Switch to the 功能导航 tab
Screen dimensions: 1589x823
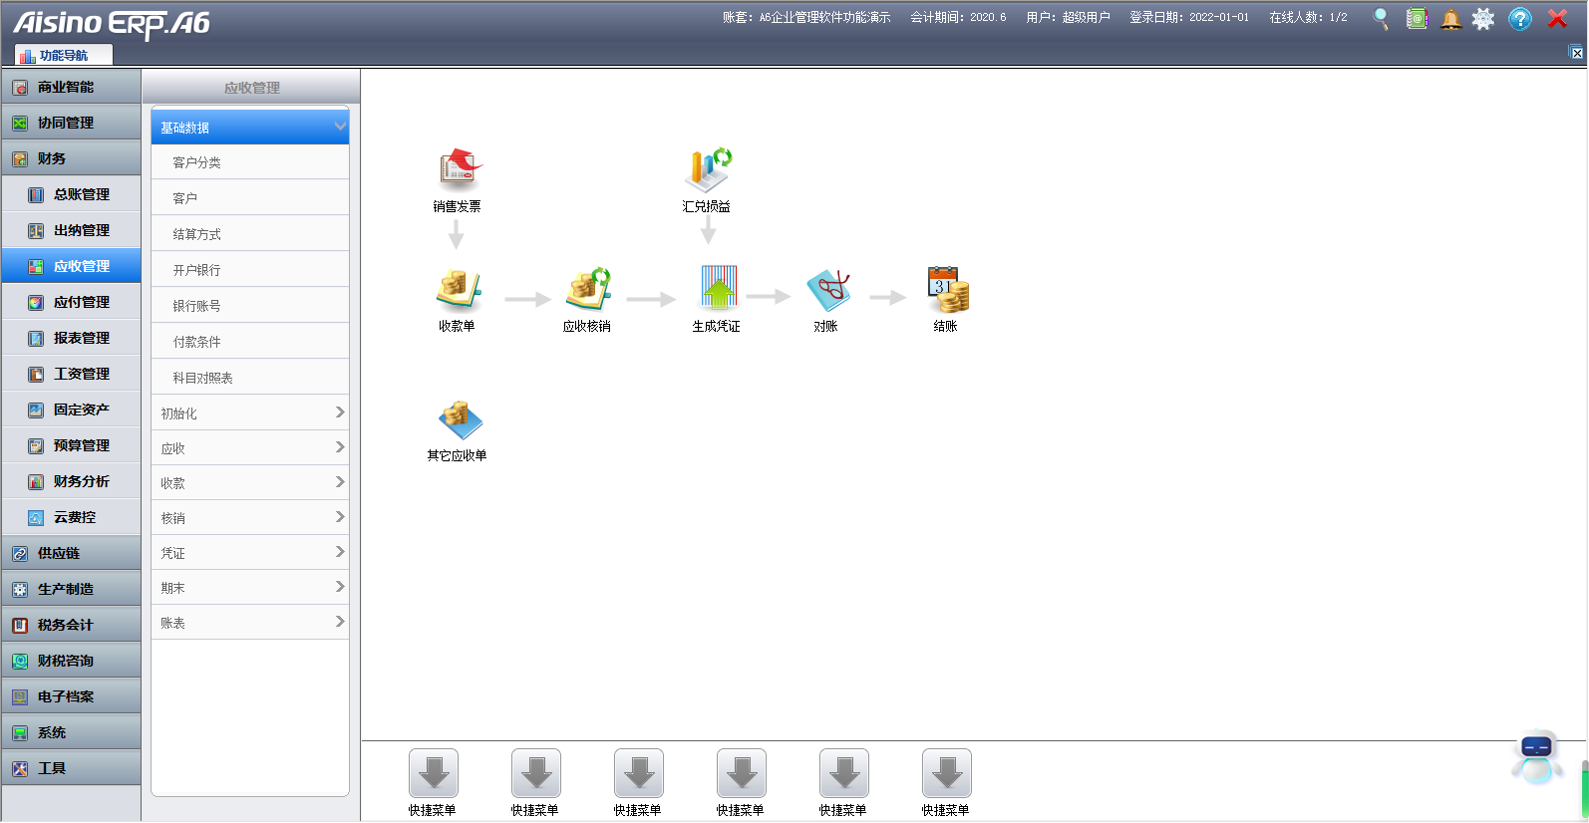[63, 55]
